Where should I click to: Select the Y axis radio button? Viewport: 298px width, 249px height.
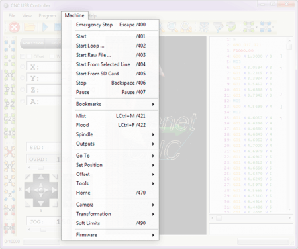click(x=23, y=77)
